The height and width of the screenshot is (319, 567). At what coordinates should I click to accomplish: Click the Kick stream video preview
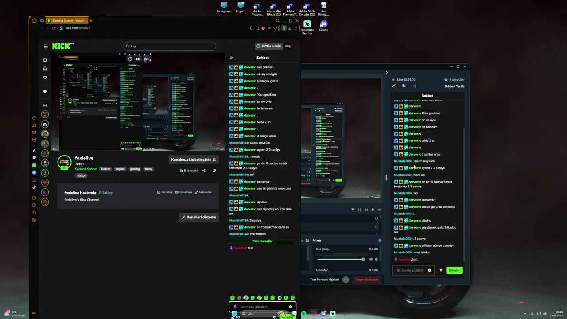(138, 102)
